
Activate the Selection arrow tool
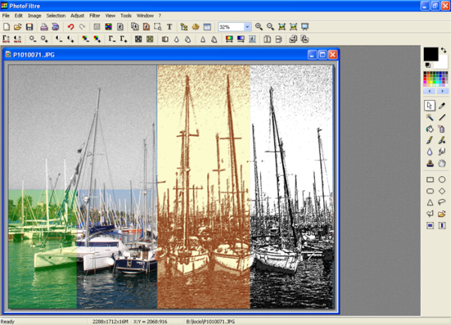coord(429,105)
